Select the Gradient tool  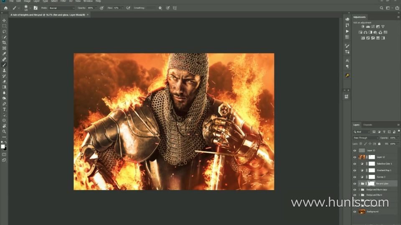click(x=4, y=87)
